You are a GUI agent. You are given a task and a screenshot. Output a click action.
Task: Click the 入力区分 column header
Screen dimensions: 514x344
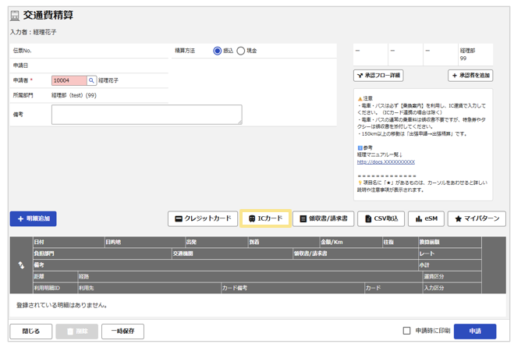pyautogui.click(x=452, y=288)
